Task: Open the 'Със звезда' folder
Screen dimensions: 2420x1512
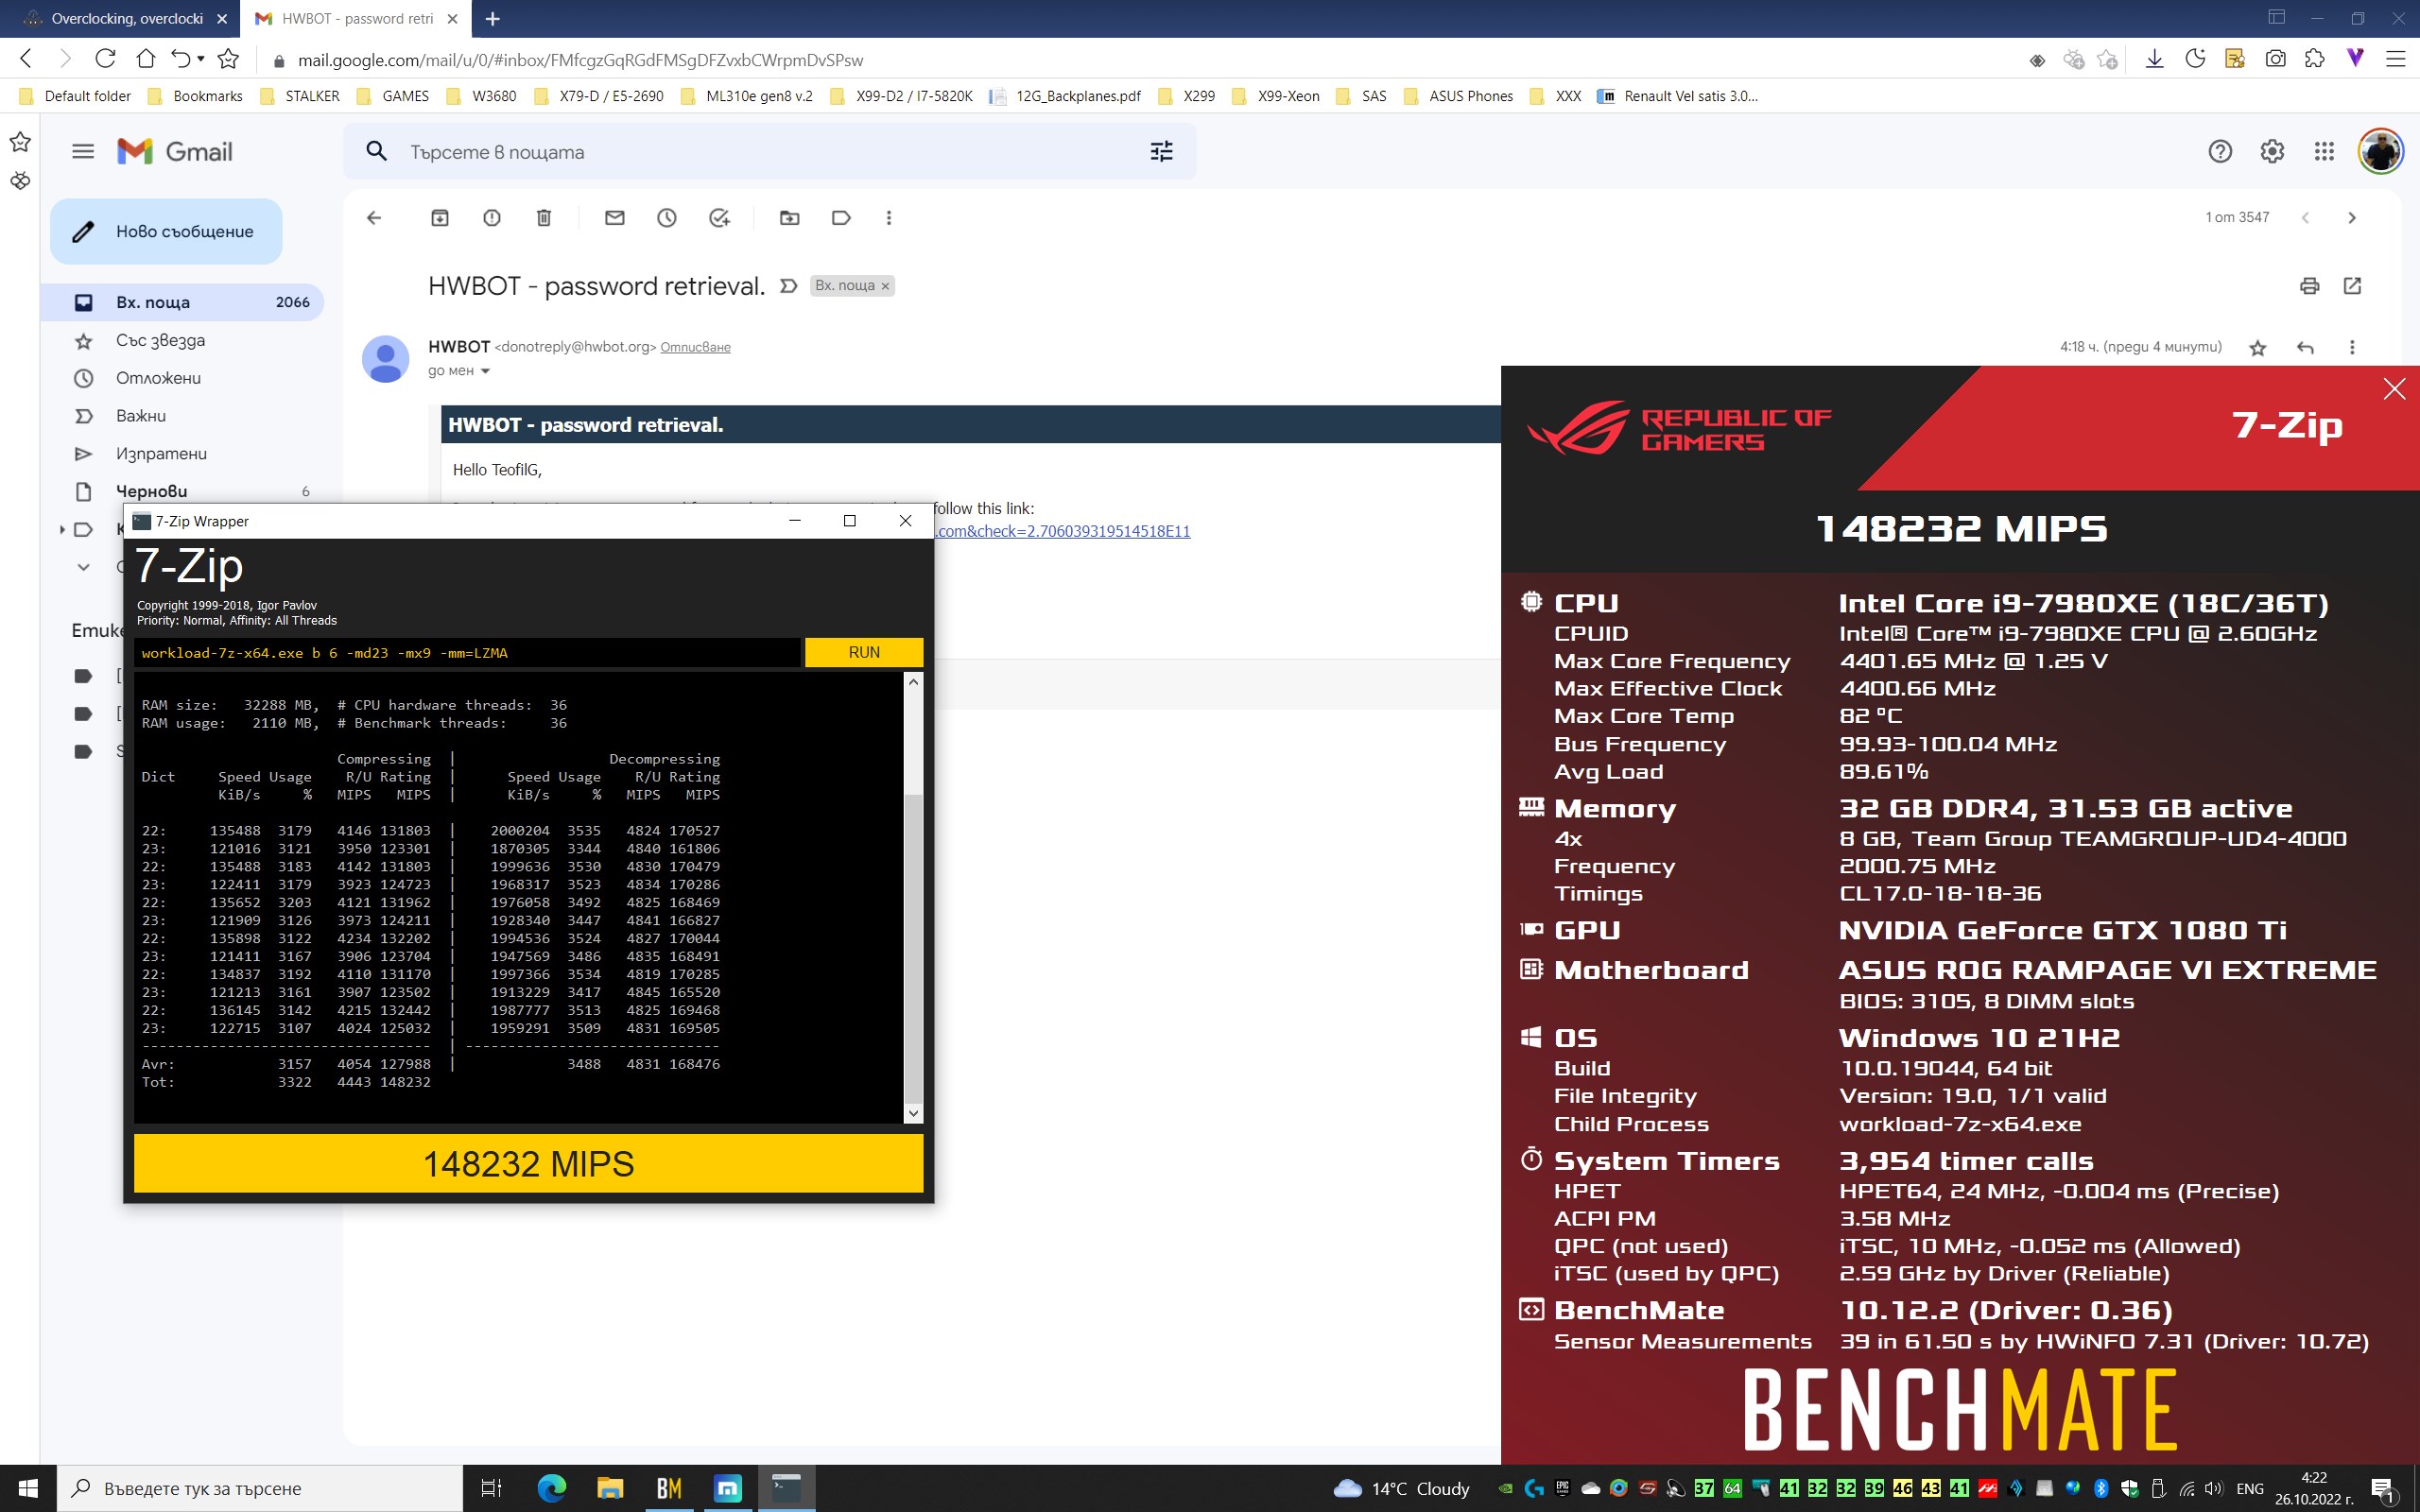Action: tap(182, 340)
